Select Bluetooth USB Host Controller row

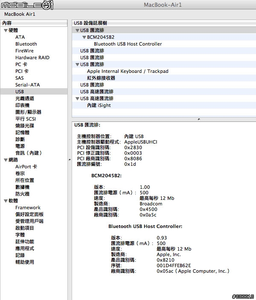coord(164,44)
